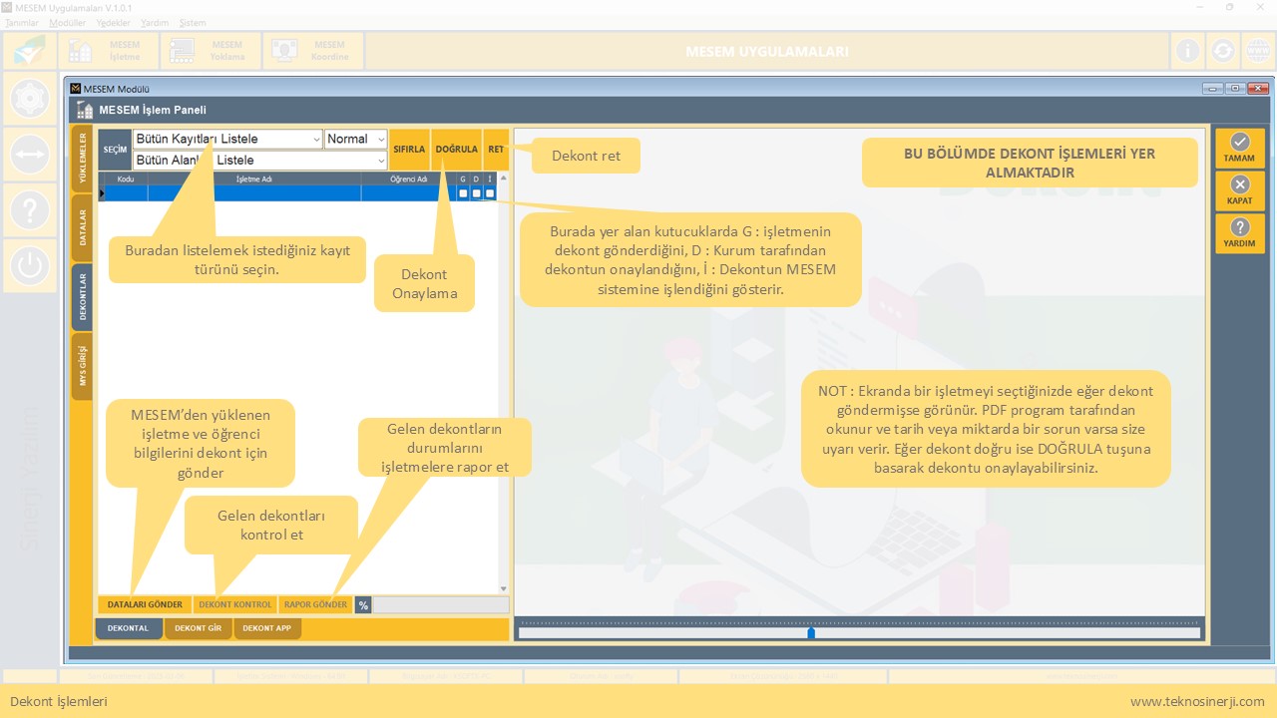Viewport: 1277px width, 718px height.
Task: Select the DATALAR vertical side tab
Action: pos(83,226)
